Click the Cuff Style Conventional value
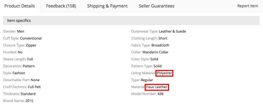 click(31, 38)
